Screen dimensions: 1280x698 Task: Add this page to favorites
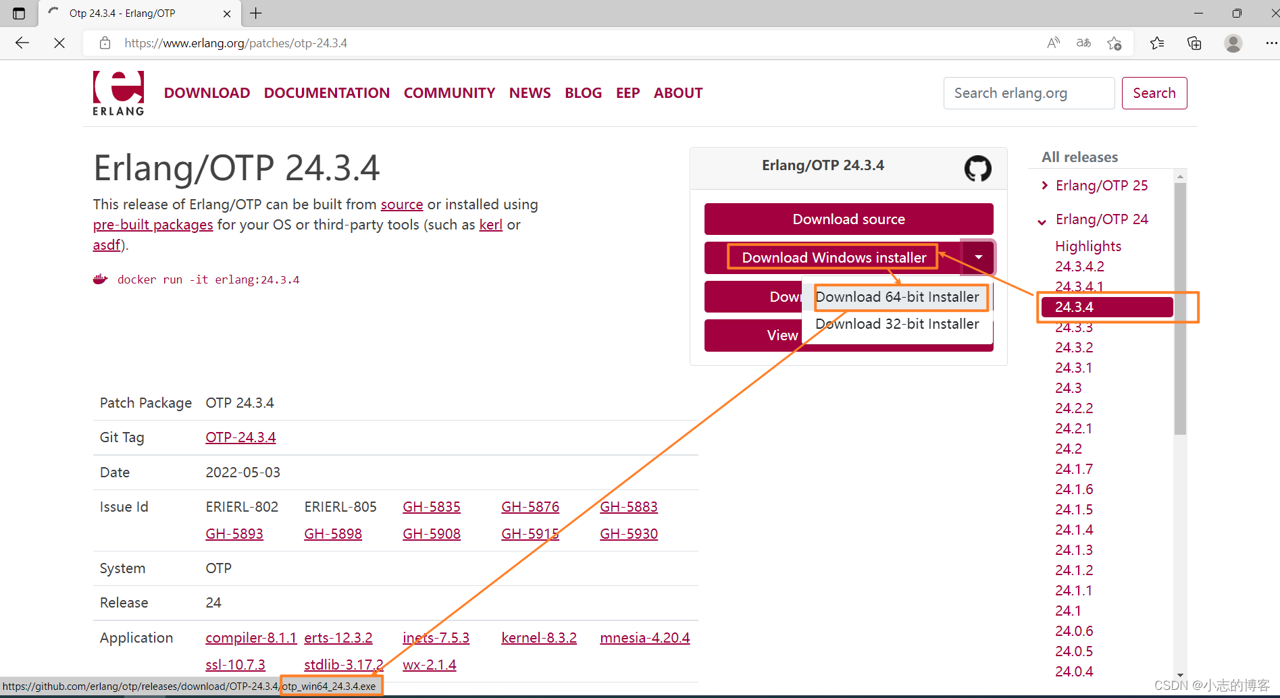(1115, 43)
